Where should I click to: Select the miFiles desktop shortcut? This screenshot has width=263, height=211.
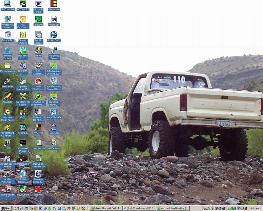(x=38, y=52)
